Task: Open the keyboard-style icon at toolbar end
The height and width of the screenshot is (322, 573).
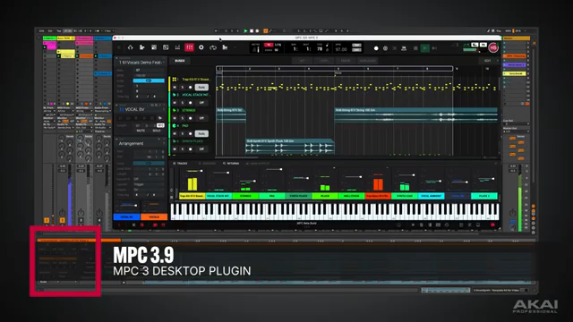Action: pos(225,47)
